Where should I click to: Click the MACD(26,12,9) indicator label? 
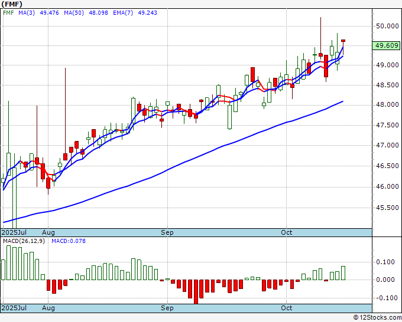click(x=24, y=241)
